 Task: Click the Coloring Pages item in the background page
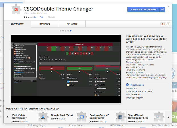click(37, 125)
